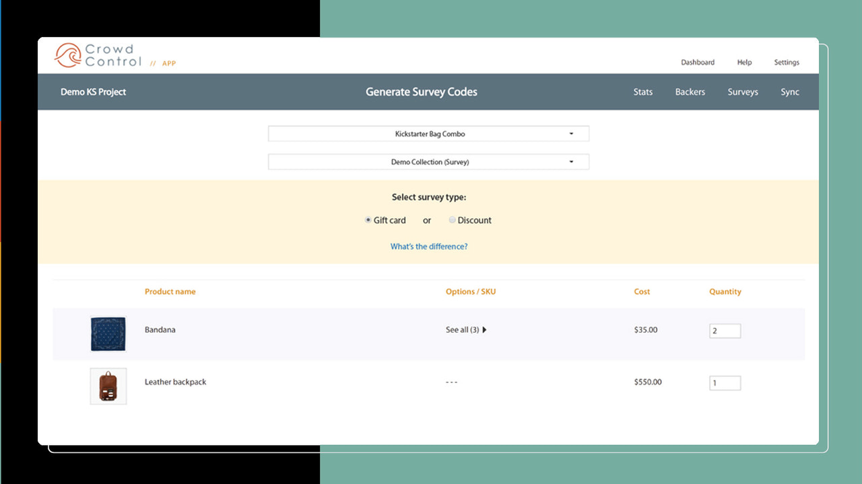Navigate to the Stats section

[642, 91]
